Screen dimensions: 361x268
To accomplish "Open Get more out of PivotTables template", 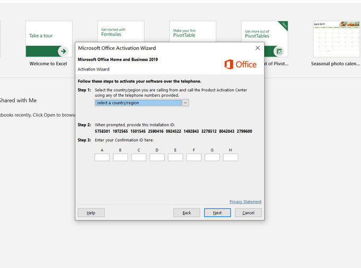I will point(264,31).
